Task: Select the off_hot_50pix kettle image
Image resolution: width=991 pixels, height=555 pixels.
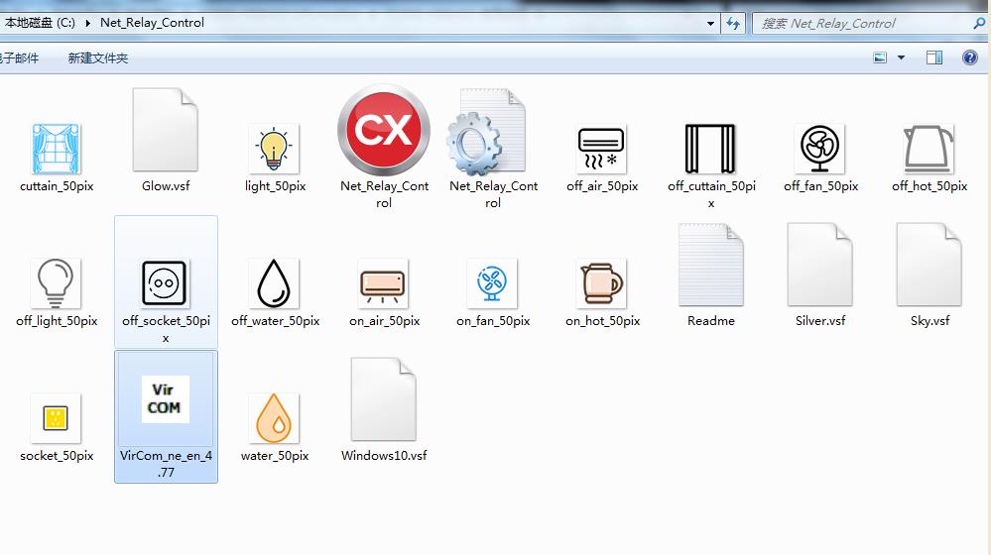Action: 929,150
